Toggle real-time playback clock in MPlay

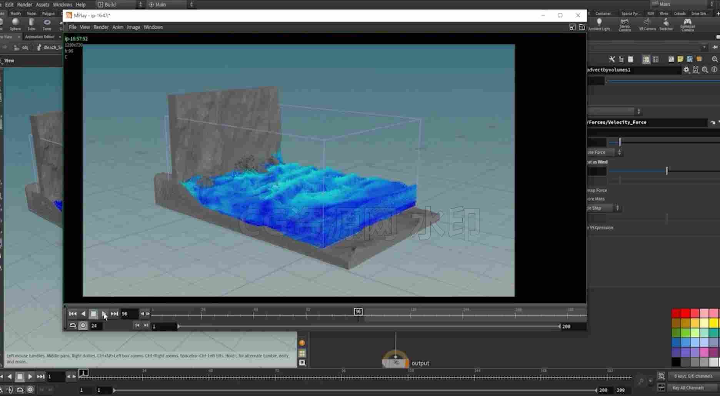pyautogui.click(x=83, y=326)
